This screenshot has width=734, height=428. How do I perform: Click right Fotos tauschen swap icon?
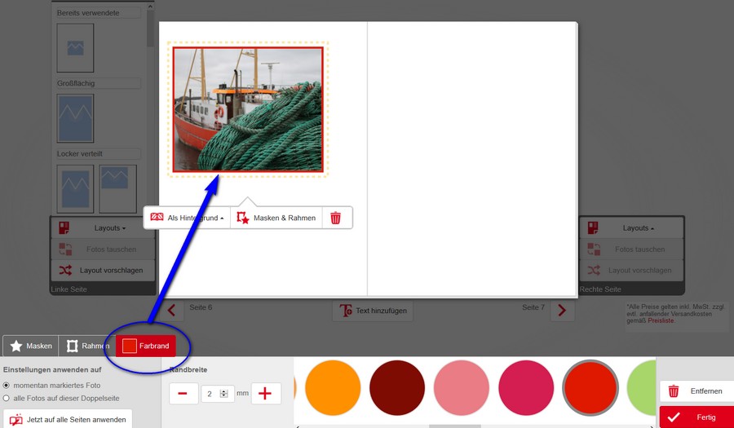(594, 249)
